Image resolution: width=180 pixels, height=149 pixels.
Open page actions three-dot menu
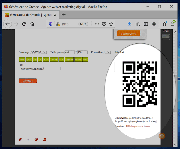click(x=97, y=24)
